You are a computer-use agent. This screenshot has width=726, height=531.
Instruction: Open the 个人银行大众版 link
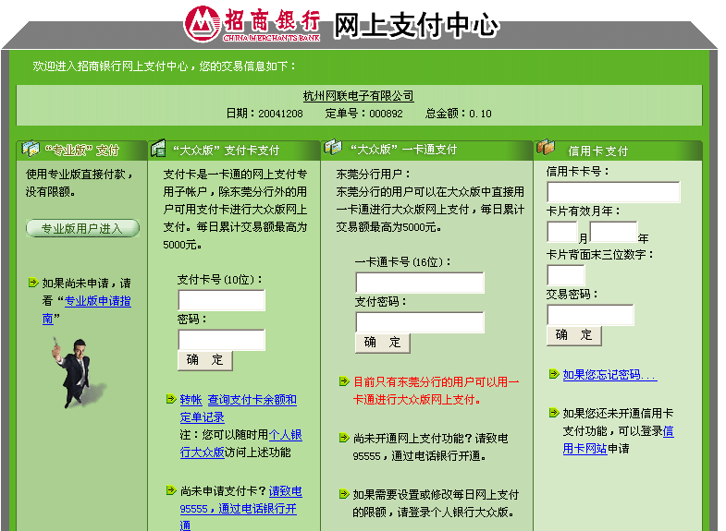click(x=241, y=443)
